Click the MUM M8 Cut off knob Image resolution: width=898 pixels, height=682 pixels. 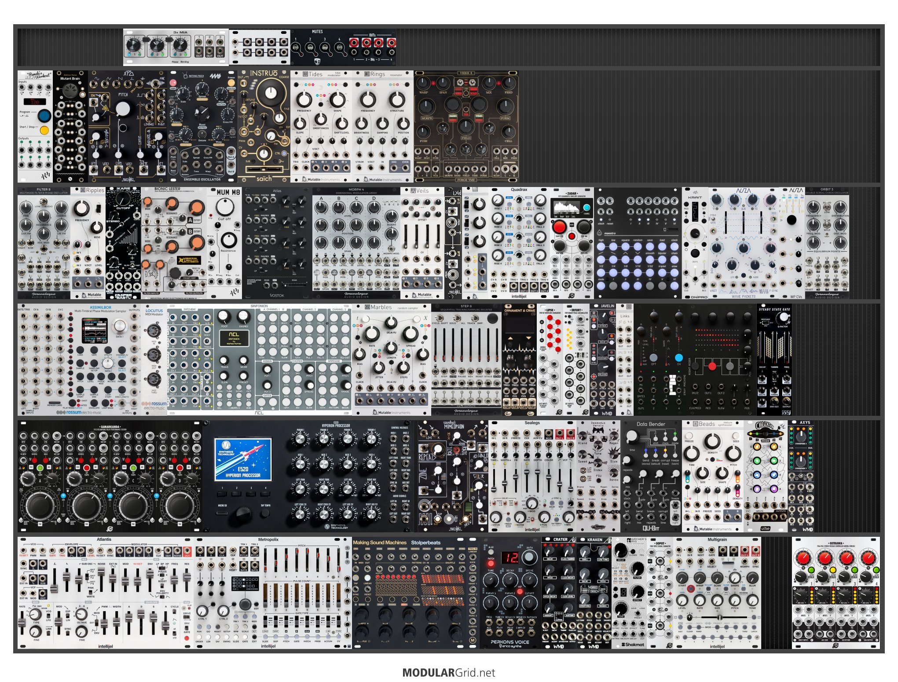(225, 206)
